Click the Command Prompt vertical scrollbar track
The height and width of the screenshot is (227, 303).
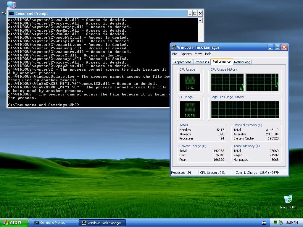[200, 33]
